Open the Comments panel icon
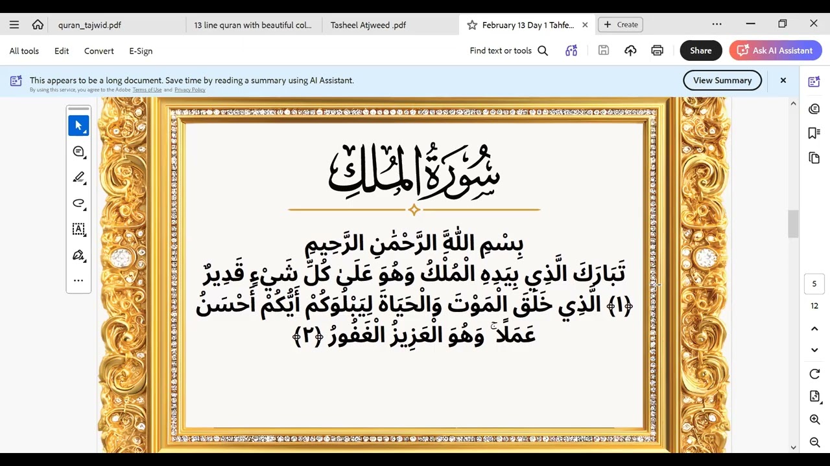This screenshot has width=830, height=466. pos(814,109)
